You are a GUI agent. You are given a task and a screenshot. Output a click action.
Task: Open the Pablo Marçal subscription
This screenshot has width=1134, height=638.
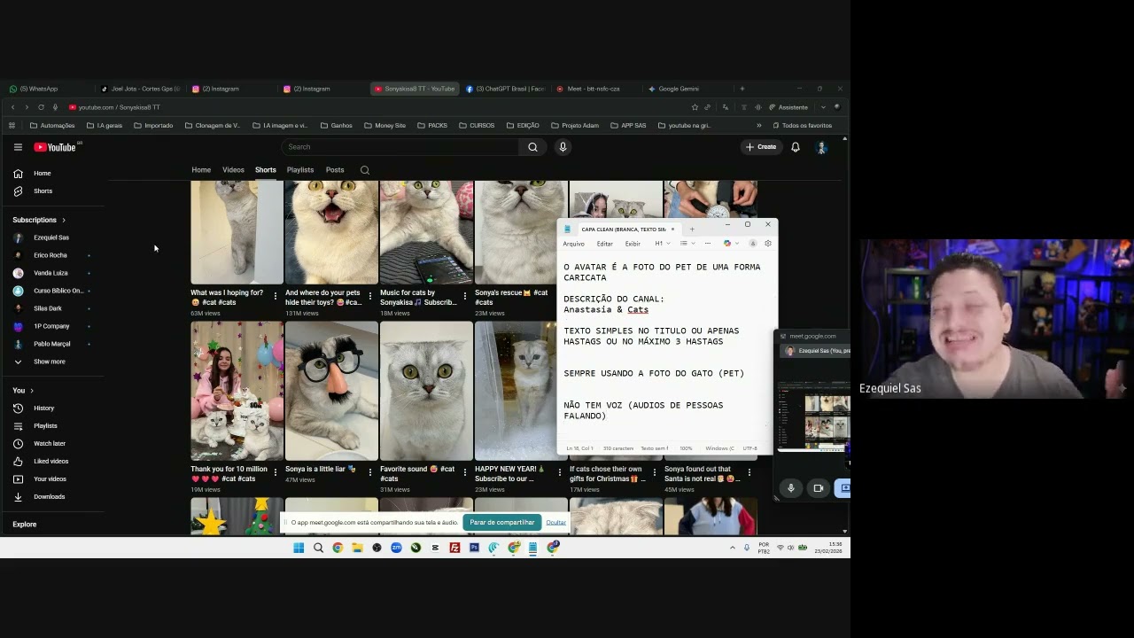(51, 344)
